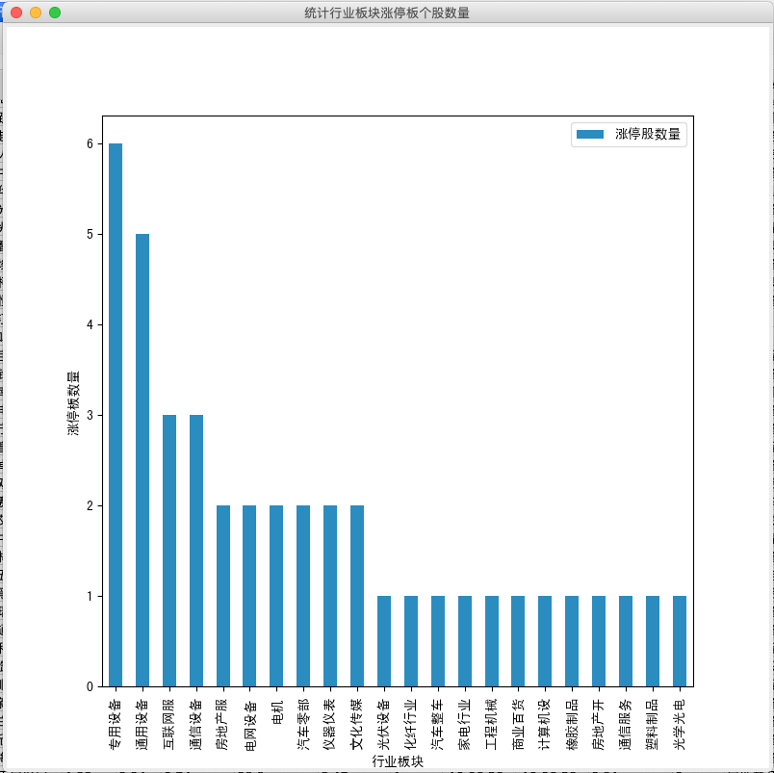Click the x-axis tick label 化纤行业
Image resolution: width=774 pixels, height=773 pixels.
coord(411,724)
